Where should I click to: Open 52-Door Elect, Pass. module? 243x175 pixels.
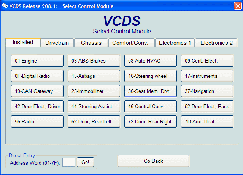click(x=207, y=106)
